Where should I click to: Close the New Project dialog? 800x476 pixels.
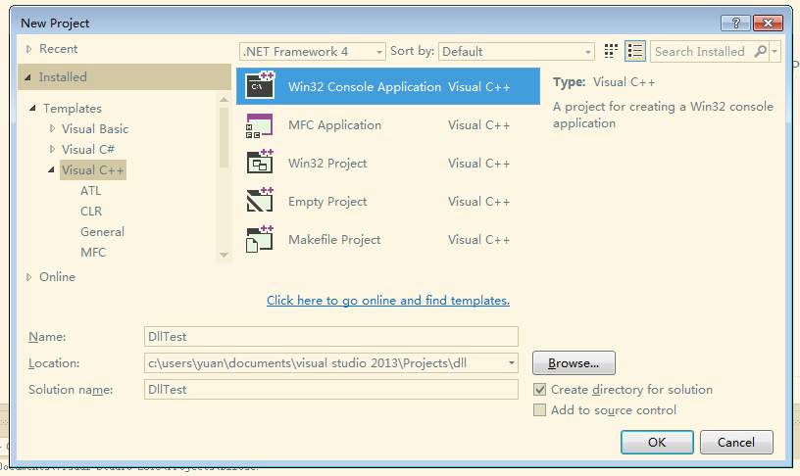pos(768,23)
